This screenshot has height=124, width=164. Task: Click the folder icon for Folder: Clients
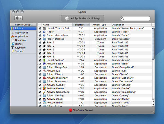[44, 74]
